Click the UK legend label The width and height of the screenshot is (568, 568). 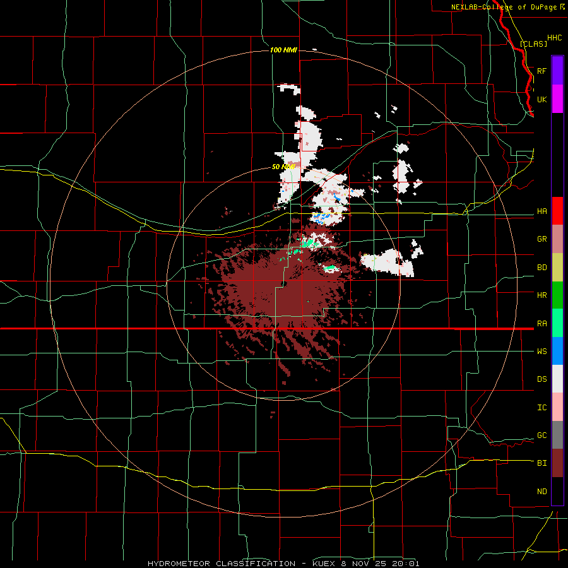click(x=541, y=99)
